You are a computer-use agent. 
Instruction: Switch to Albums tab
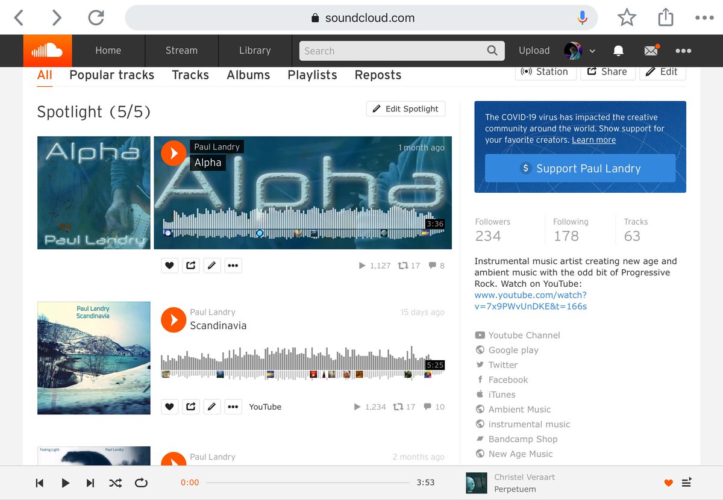(x=248, y=75)
